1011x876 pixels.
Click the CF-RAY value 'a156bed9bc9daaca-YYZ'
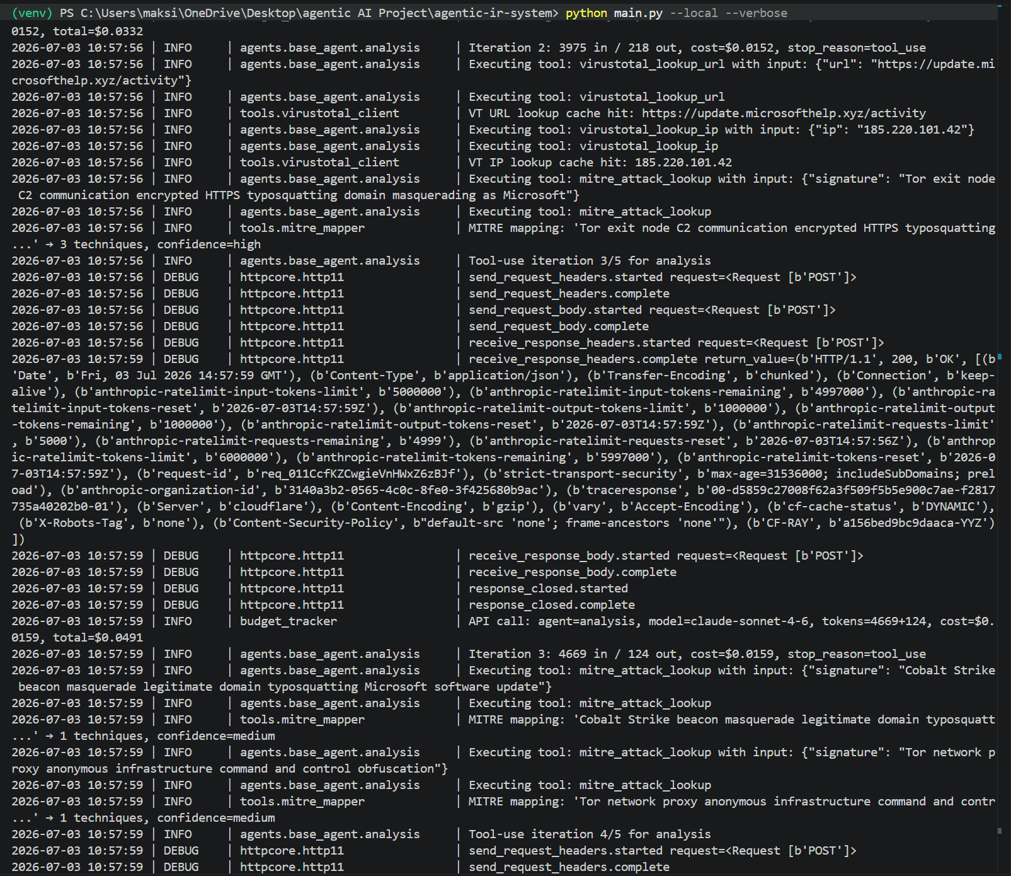[912, 522]
